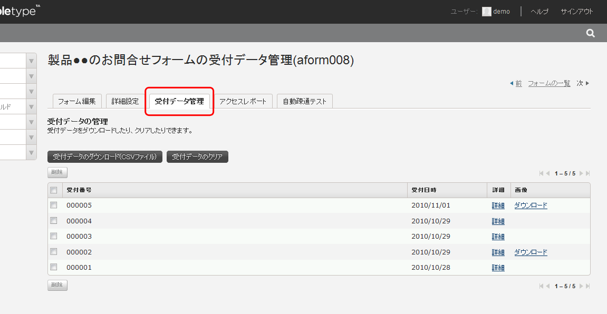Check the select-all checkbox in table header

click(53, 190)
